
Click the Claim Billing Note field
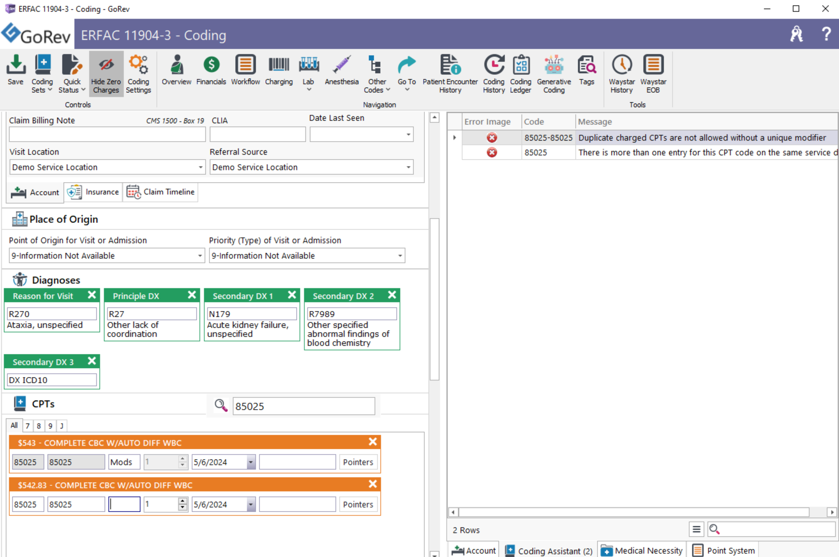coord(107,135)
